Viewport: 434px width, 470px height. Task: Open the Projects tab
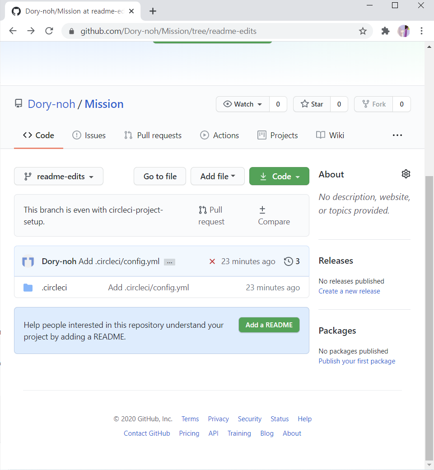tap(278, 135)
